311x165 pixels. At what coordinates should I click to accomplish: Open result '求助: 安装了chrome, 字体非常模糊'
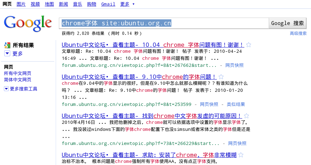(149, 155)
